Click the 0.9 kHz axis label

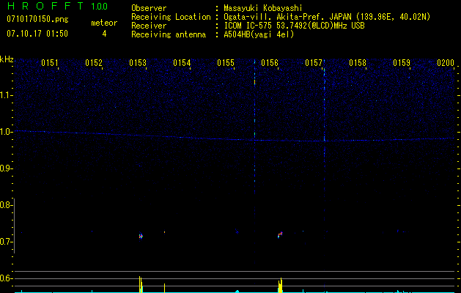coord(6,168)
